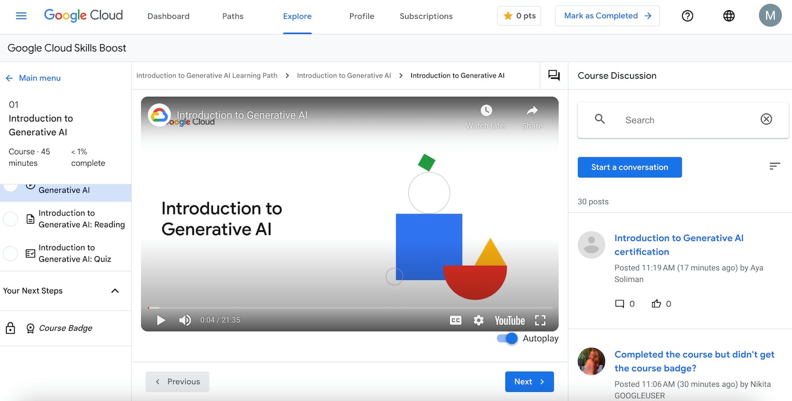Toggle Autoplay off

click(x=506, y=338)
